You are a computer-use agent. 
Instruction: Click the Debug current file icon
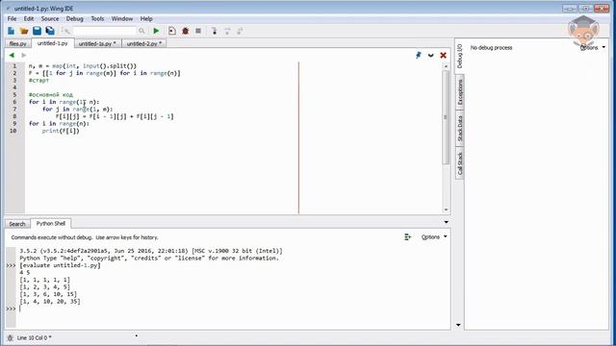point(172,31)
